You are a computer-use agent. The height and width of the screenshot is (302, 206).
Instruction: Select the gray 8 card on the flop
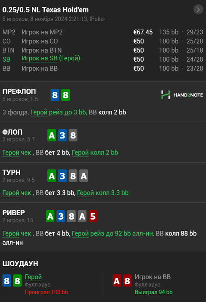click(x=73, y=135)
